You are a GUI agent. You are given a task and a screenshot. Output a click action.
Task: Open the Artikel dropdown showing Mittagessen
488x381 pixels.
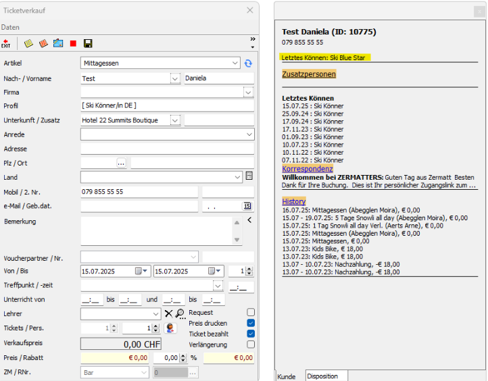click(235, 63)
